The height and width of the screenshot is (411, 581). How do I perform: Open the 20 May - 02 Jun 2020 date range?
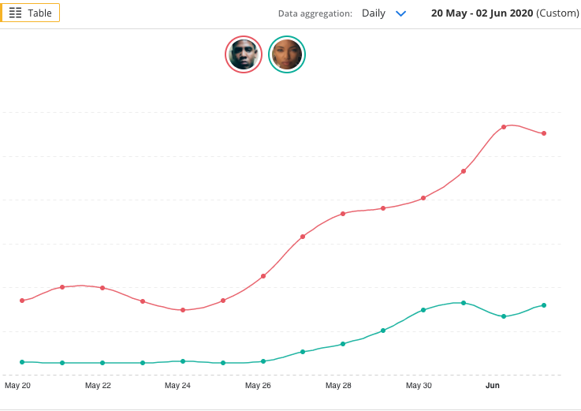[x=505, y=13]
